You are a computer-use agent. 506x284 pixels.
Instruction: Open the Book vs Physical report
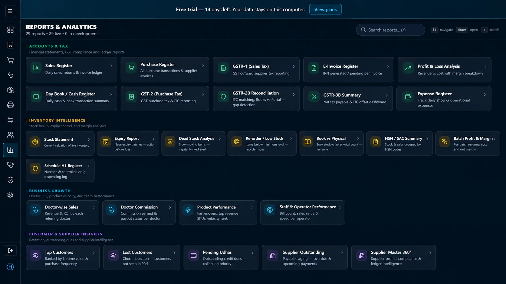tap(331, 143)
